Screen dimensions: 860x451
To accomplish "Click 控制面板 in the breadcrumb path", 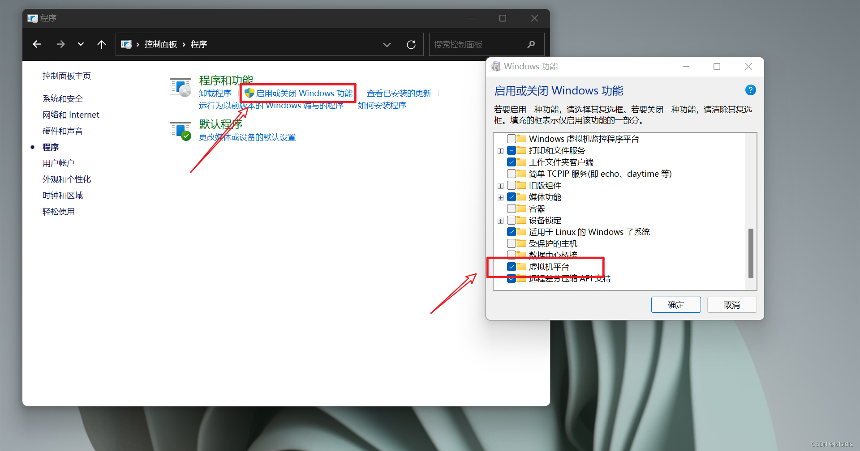I will (161, 44).
